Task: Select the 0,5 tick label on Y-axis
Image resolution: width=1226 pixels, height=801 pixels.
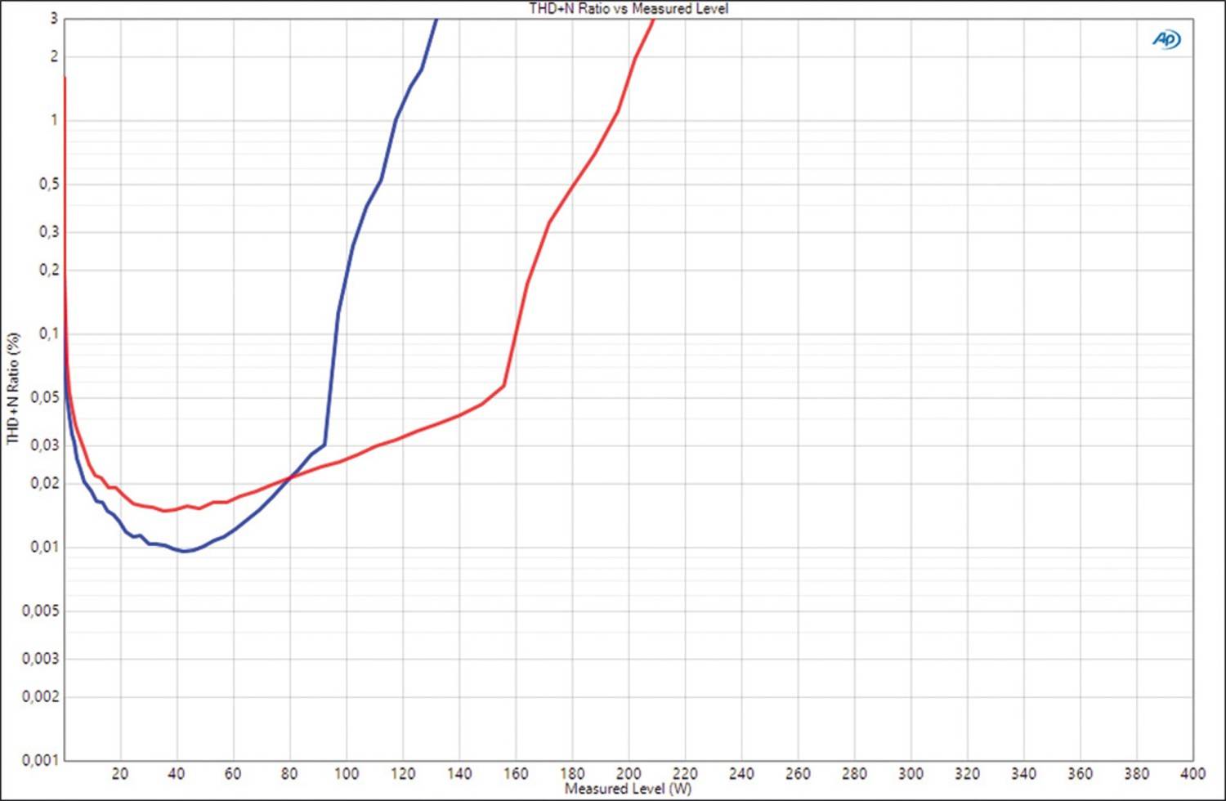Action: coord(49,184)
